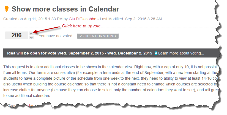Image resolution: width=227 pixels, height=115 pixels.
Task: Click the blue document icon beside Learn more
Action: click(x=156, y=53)
